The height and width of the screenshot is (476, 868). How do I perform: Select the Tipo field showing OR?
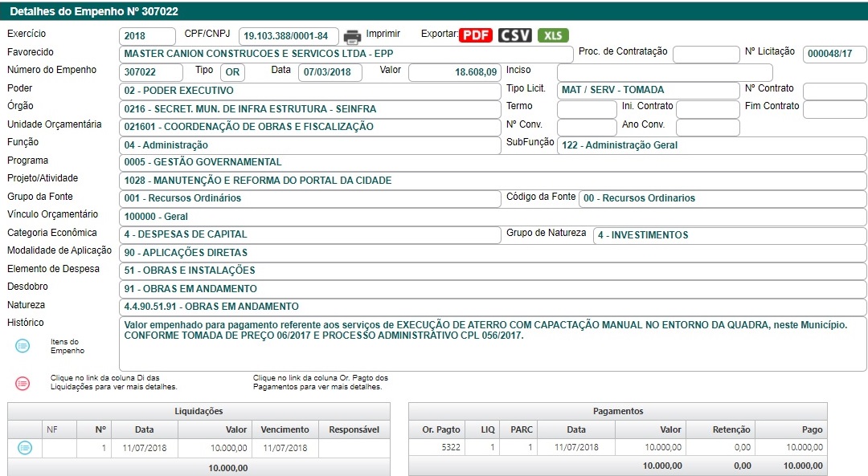(232, 72)
